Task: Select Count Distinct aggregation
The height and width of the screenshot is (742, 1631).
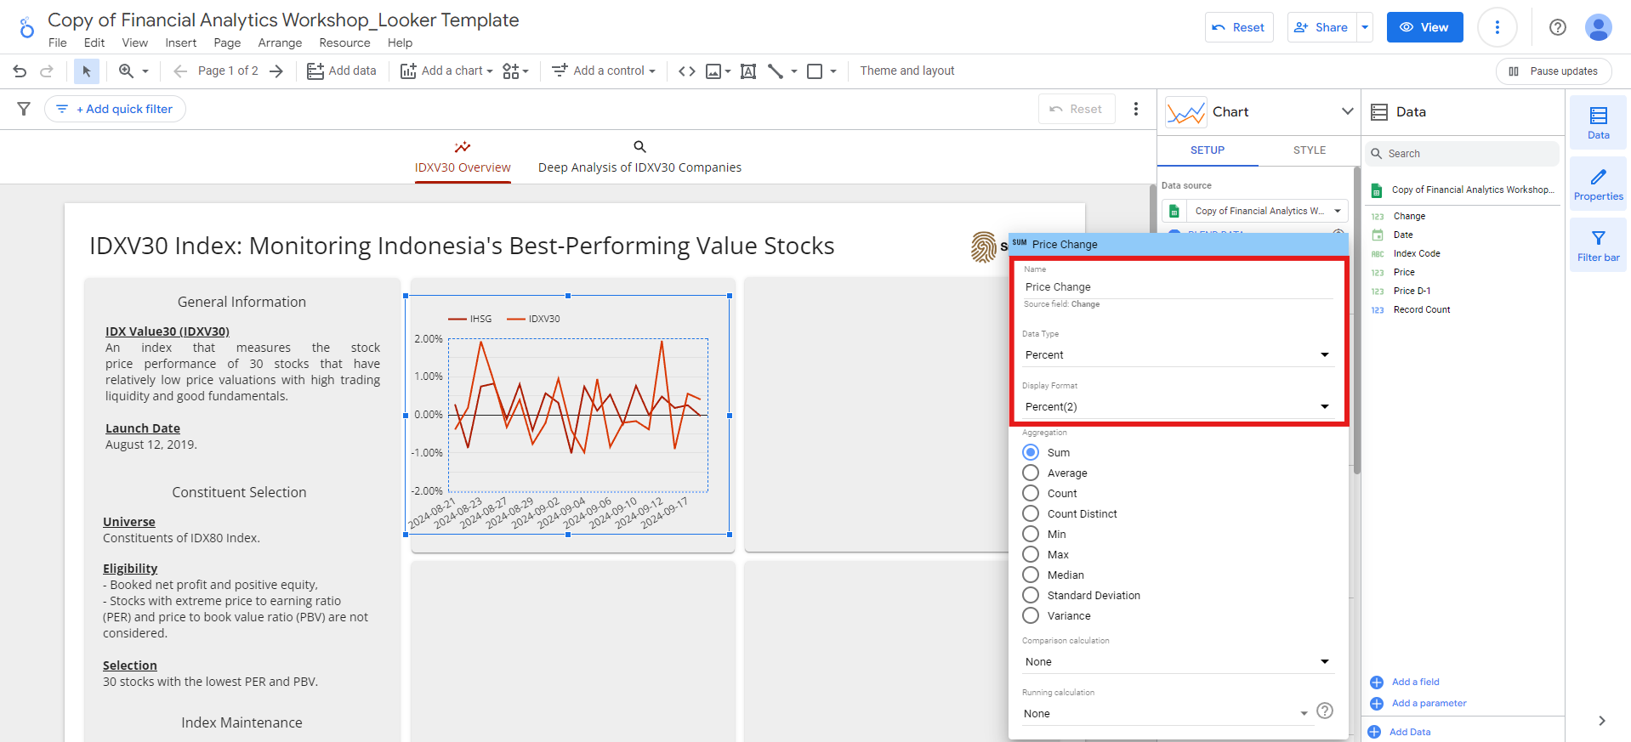Action: pos(1031,513)
